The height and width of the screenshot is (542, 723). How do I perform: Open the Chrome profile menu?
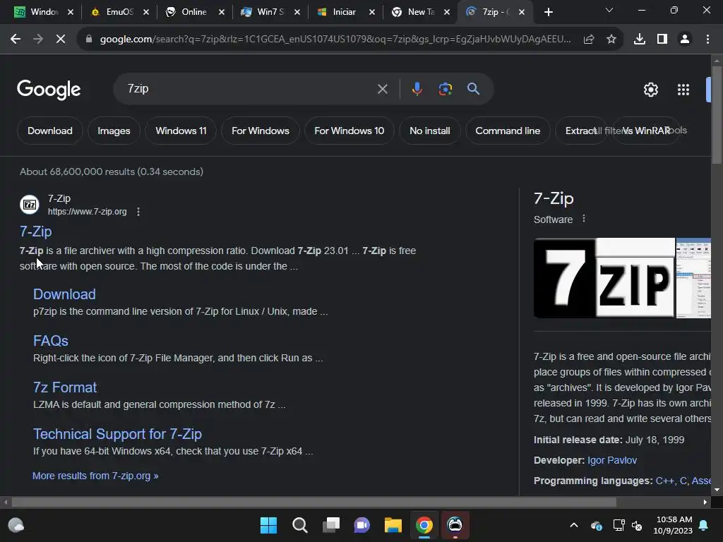point(685,40)
